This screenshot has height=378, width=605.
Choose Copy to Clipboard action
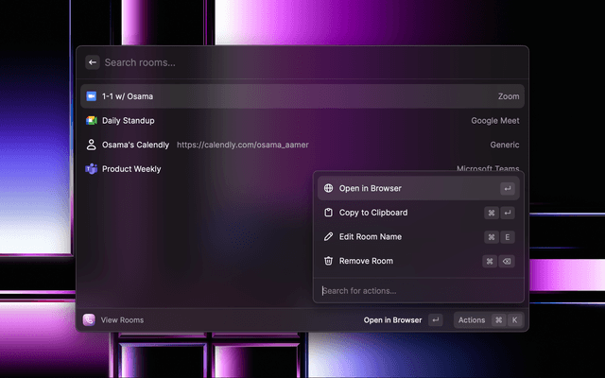[x=373, y=213]
